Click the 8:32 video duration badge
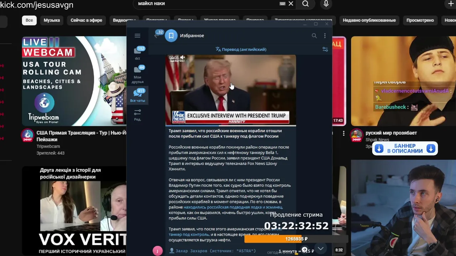 339,250
